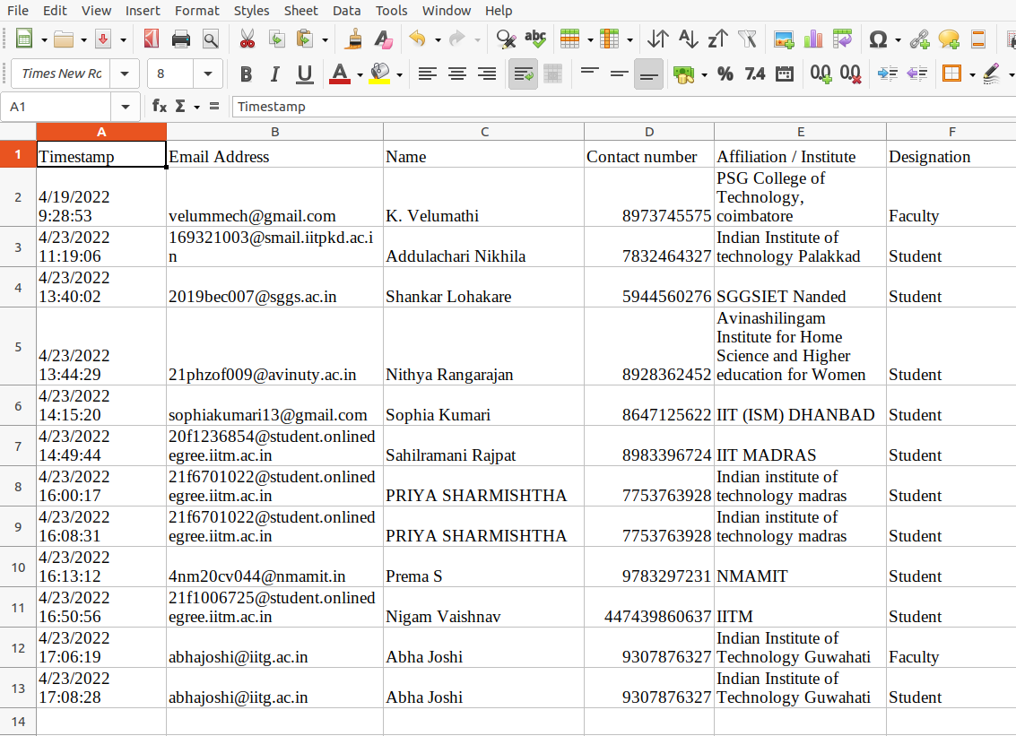Open the Data menu
Viewport: 1016px width, 736px height.
coord(347,11)
